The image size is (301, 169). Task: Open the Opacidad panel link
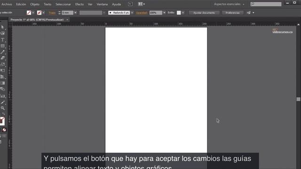point(142,13)
